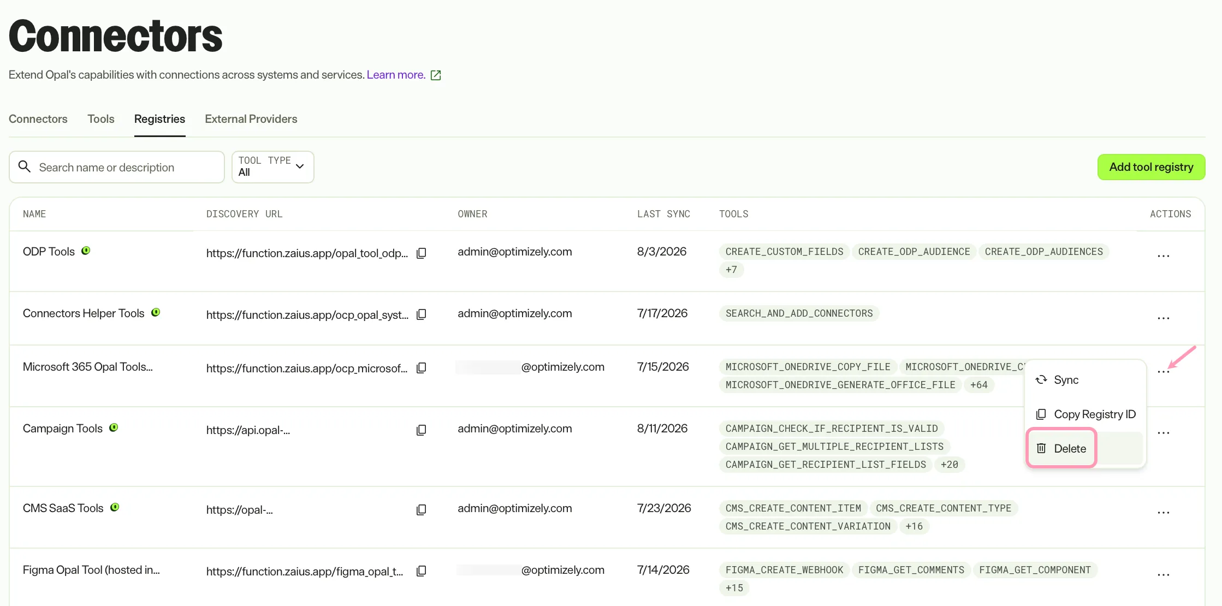Expand the +20 more Campaign tools badge

click(x=949, y=465)
